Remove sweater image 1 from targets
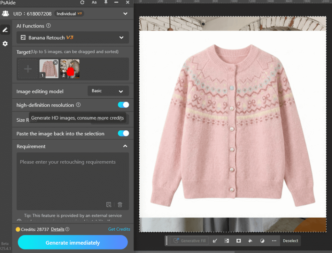 click(55, 62)
